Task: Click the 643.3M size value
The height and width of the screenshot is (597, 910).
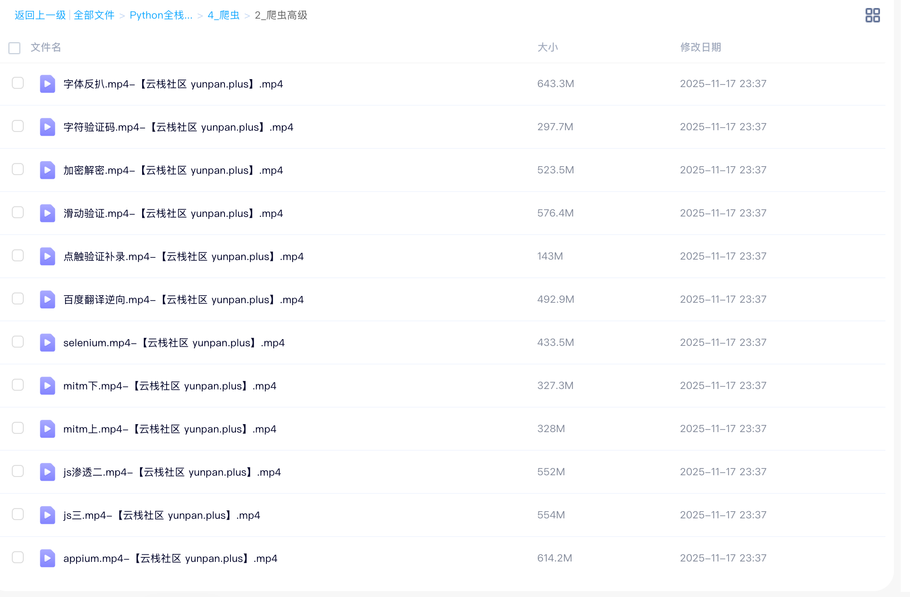Action: click(556, 84)
